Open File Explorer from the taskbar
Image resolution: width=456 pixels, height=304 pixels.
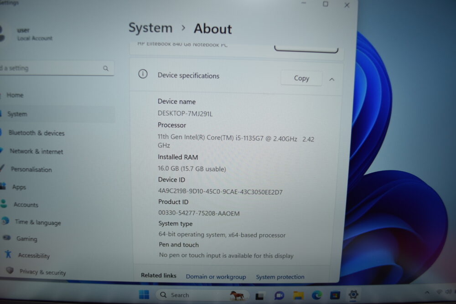pos(298,296)
